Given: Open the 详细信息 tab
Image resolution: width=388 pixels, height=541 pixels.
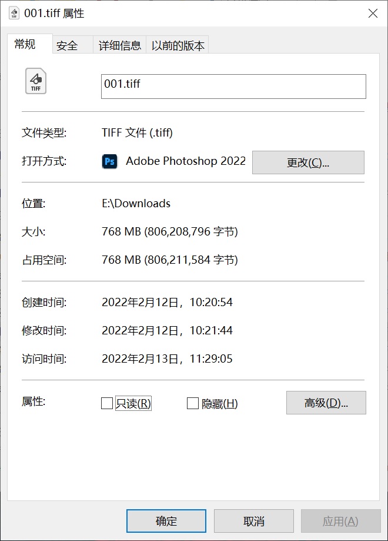Looking at the screenshot, I should (120, 45).
